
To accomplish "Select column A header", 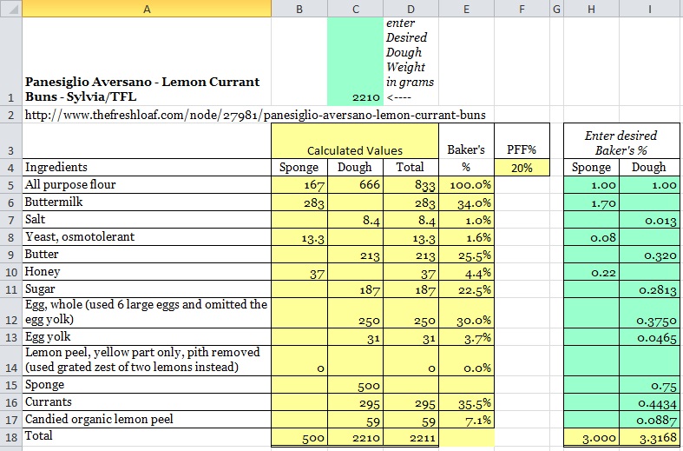I will click(146, 9).
